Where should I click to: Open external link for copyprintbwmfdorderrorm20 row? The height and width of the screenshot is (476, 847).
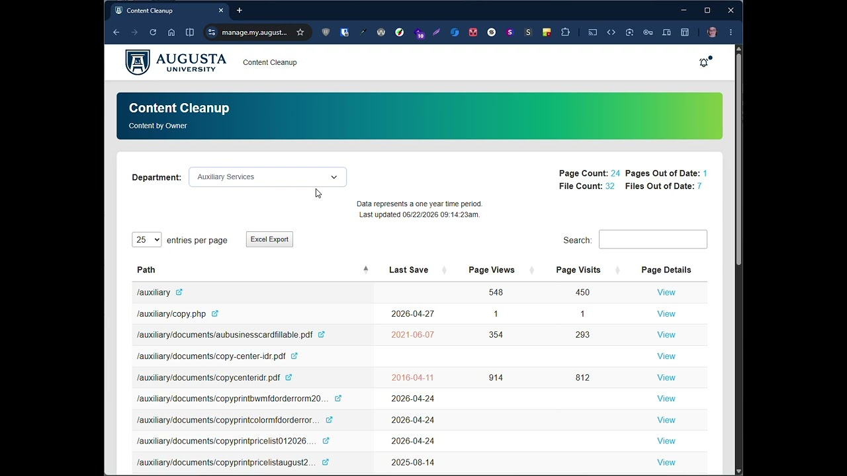(338, 399)
